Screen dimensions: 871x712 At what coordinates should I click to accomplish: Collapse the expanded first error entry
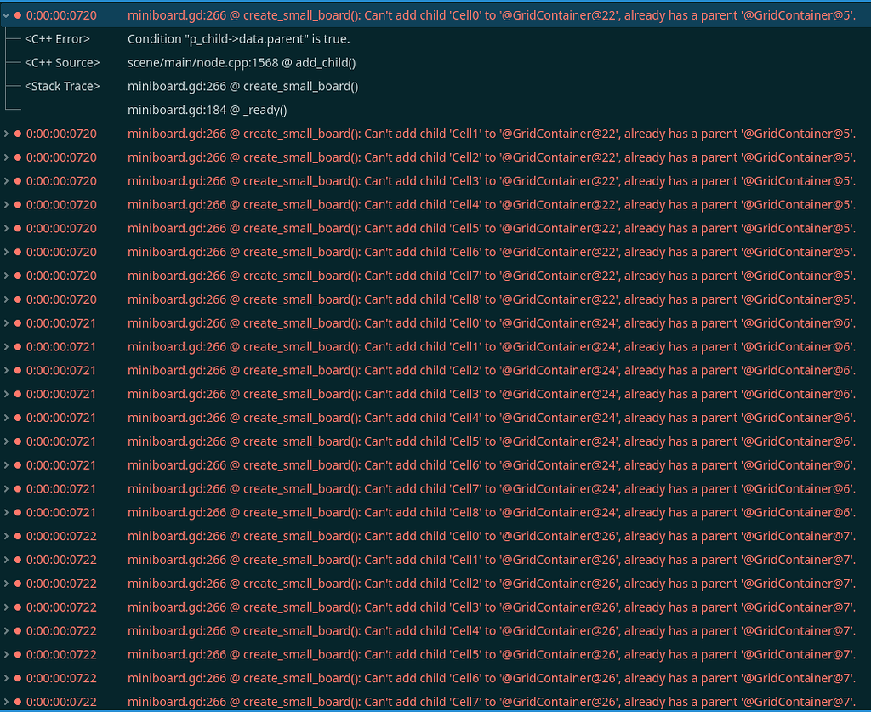click(8, 14)
